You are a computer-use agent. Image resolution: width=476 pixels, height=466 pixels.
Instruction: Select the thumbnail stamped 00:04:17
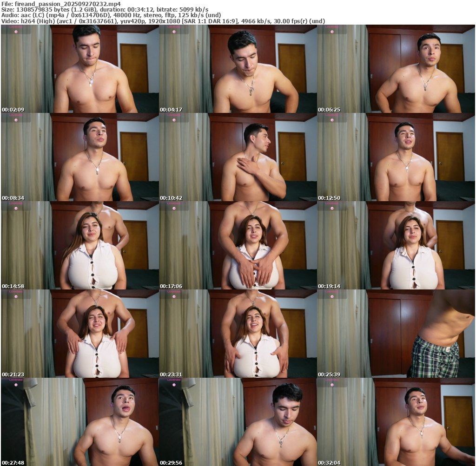tap(238, 69)
